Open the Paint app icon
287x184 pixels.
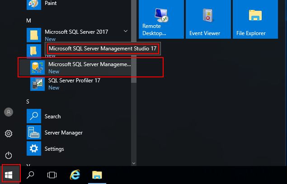coord(34,4)
